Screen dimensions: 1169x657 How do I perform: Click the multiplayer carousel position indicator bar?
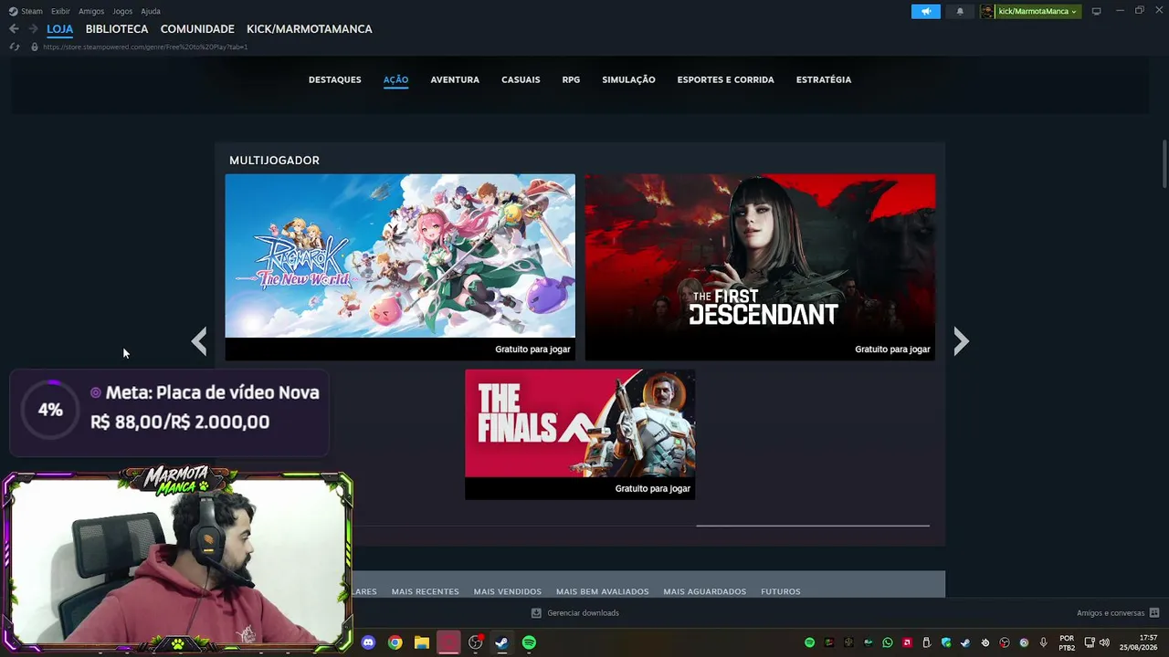click(x=813, y=526)
